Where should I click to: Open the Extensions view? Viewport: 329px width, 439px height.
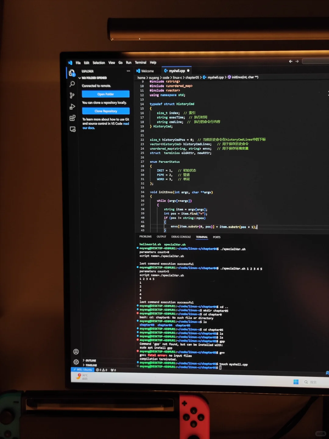72,118
